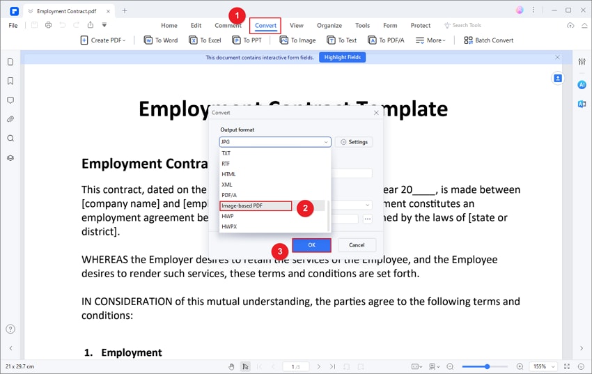Screen dimensions: 592x374
Task: Switch to the Tools tab
Action: (x=362, y=25)
